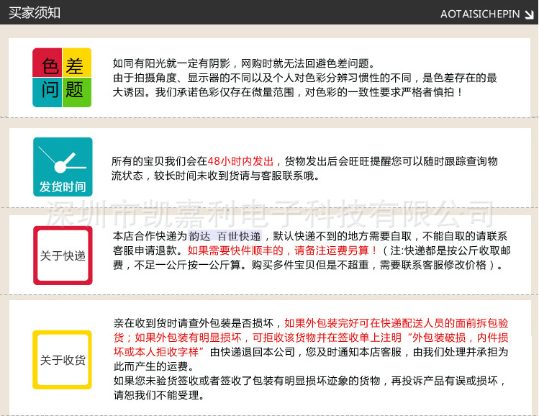Click the 色差问题 four-color icon

[x=62, y=77]
